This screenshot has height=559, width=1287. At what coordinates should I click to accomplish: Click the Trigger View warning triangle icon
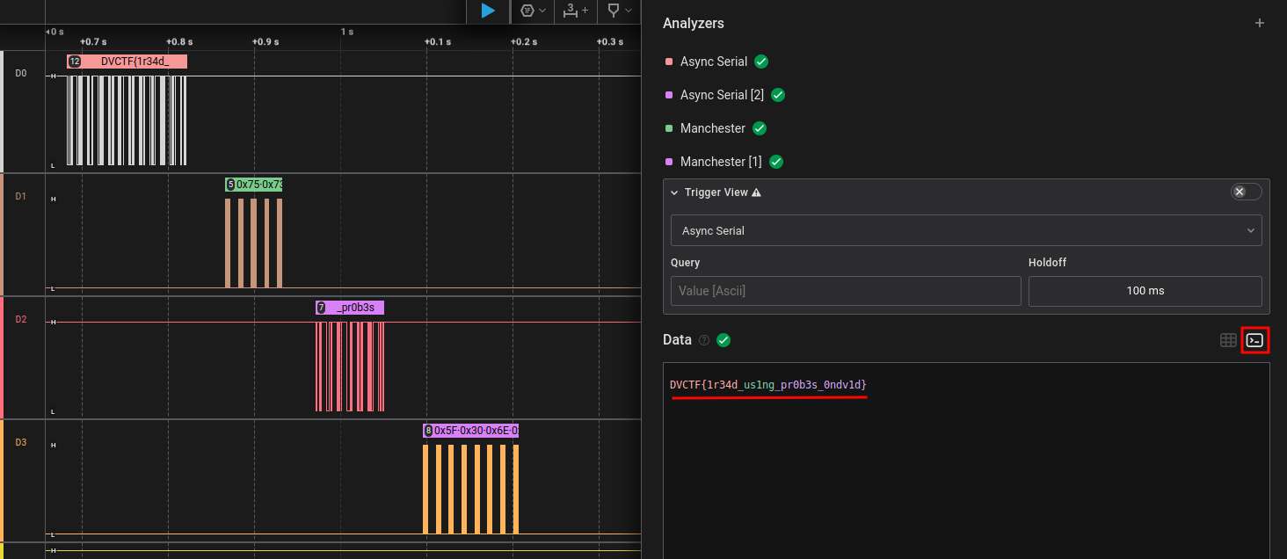pyautogui.click(x=756, y=192)
